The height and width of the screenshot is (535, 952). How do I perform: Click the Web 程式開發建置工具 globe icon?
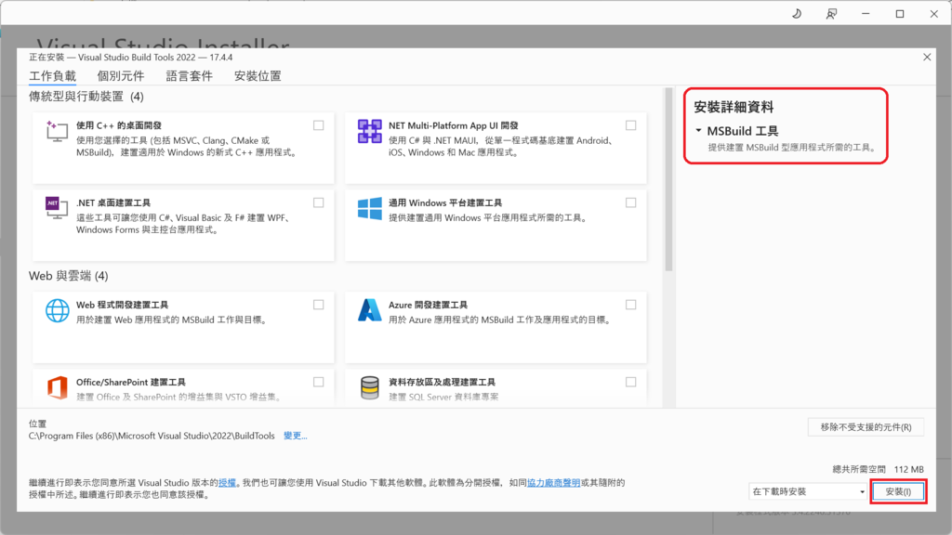click(57, 310)
